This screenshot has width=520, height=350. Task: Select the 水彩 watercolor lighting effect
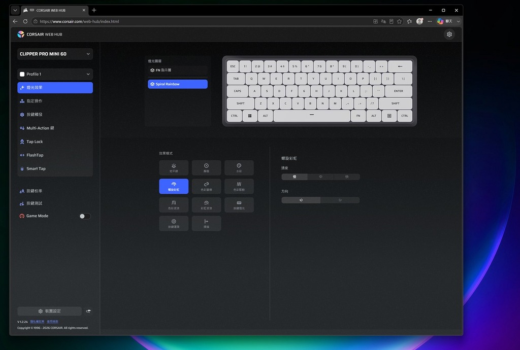coord(239,168)
